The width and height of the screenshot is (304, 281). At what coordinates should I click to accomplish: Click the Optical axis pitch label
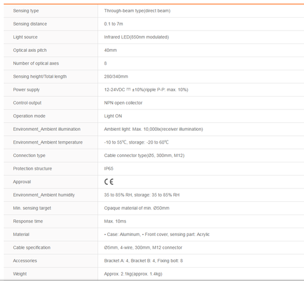point(30,50)
